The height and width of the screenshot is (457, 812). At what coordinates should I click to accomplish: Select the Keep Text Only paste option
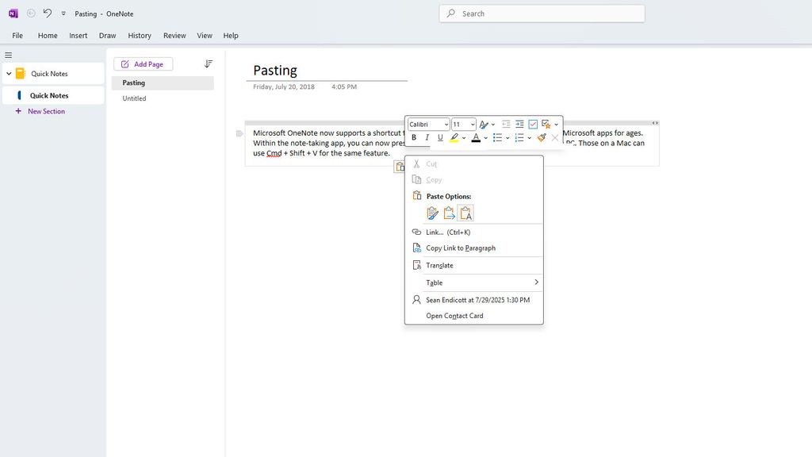click(465, 213)
